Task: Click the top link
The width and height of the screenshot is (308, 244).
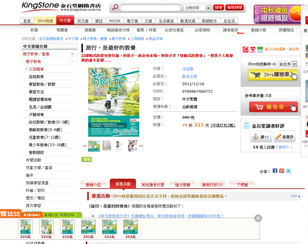Action: click(295, 196)
